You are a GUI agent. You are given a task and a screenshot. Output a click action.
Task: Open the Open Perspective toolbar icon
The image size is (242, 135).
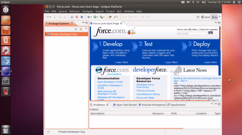[x=198, y=17]
